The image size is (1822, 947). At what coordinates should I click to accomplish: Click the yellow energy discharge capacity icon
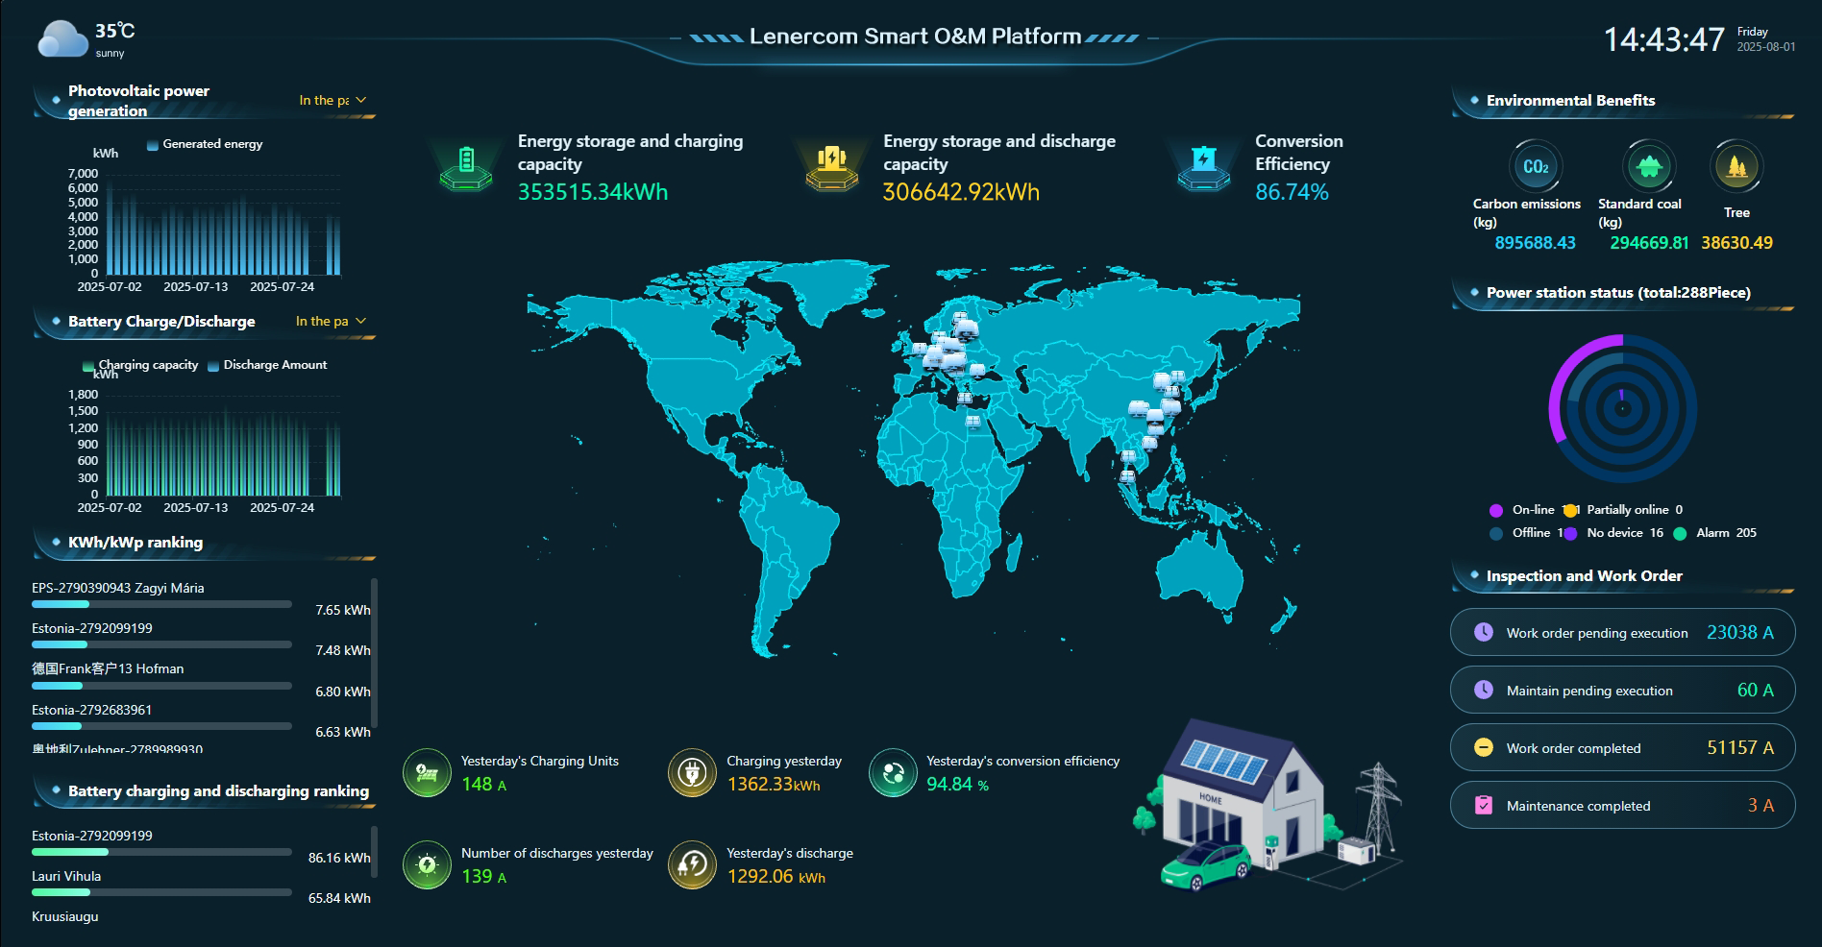pyautogui.click(x=831, y=166)
